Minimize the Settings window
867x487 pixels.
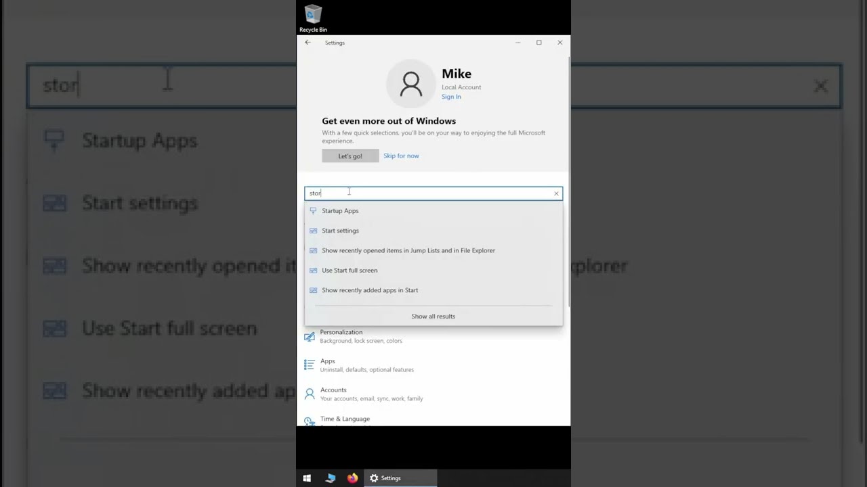click(x=517, y=43)
